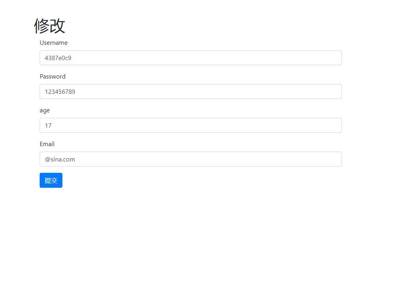The image size is (411, 282).
Task: Place cursor on the 4387e0c9 username value
Action: [58, 58]
